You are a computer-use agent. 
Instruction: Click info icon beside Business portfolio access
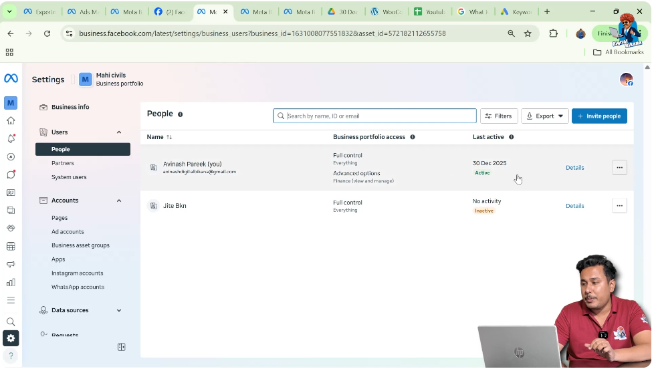pyautogui.click(x=413, y=137)
